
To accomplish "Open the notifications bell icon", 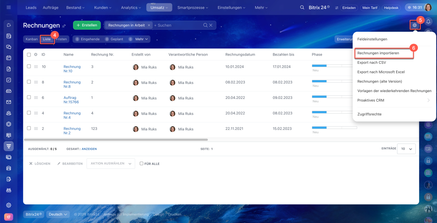I will click(428, 22).
